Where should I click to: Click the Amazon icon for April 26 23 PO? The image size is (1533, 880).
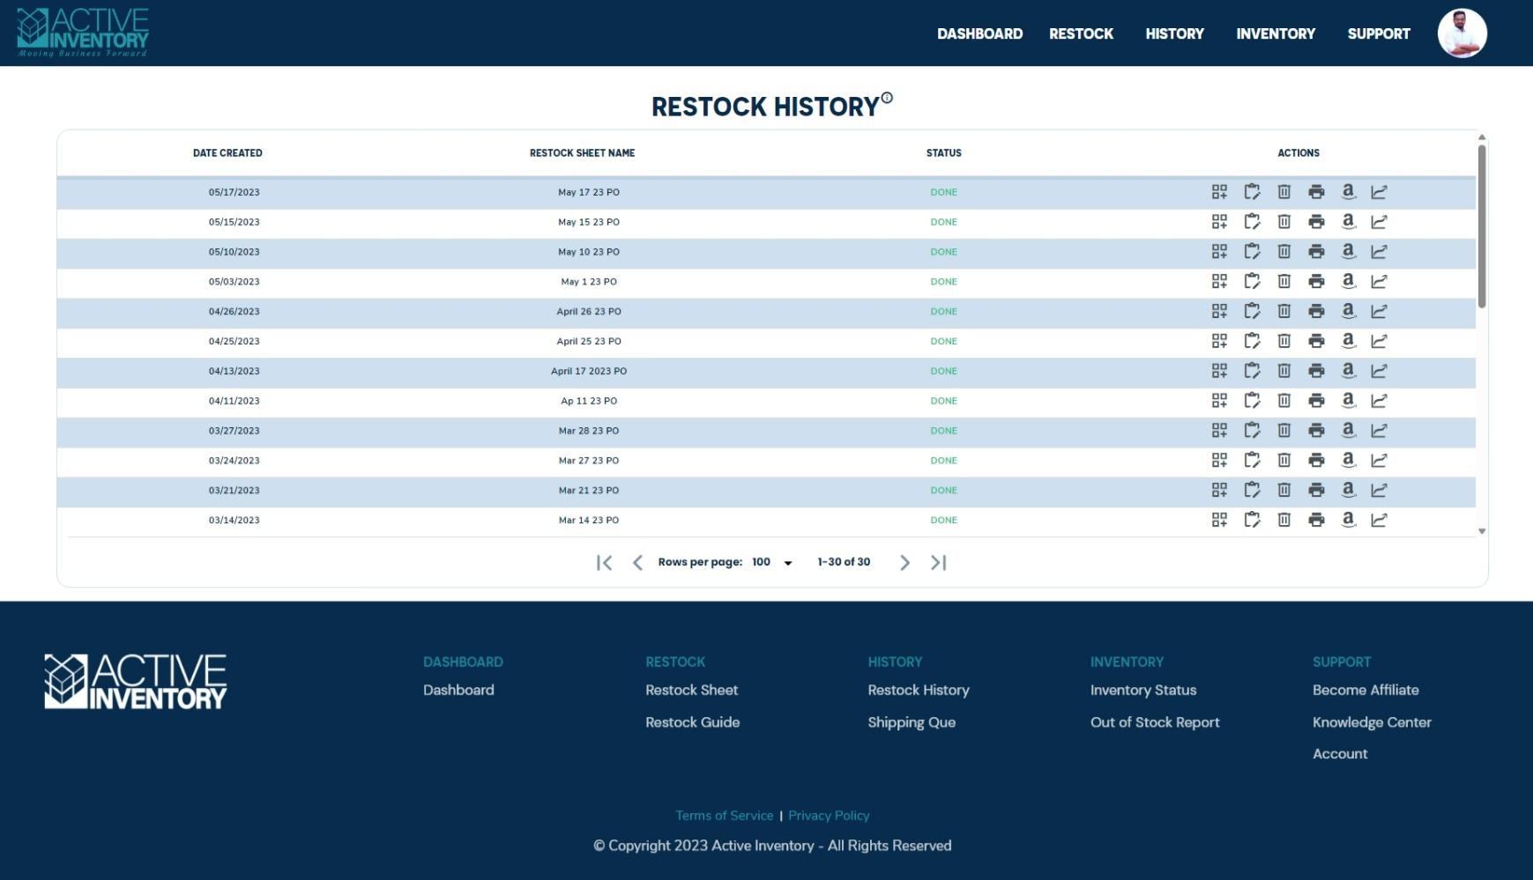[1348, 311]
